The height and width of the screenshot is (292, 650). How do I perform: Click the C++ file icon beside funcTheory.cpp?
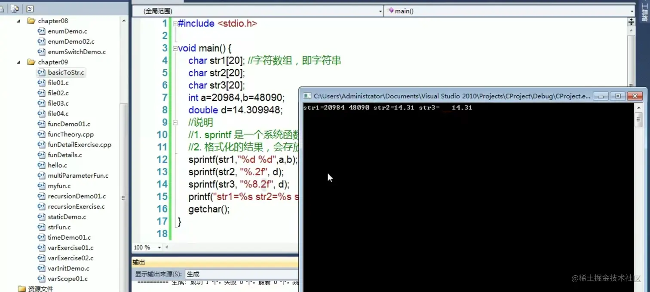(x=41, y=134)
